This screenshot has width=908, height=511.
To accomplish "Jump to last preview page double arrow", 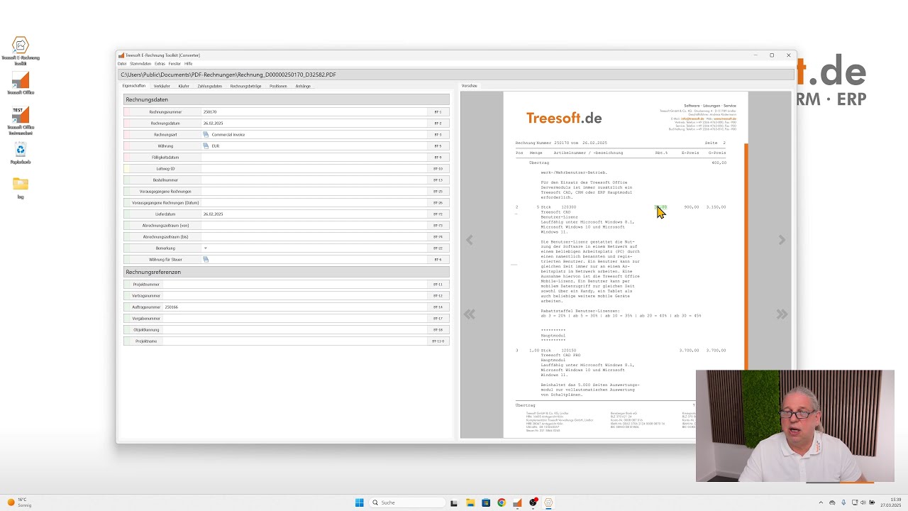I will 782,314.
